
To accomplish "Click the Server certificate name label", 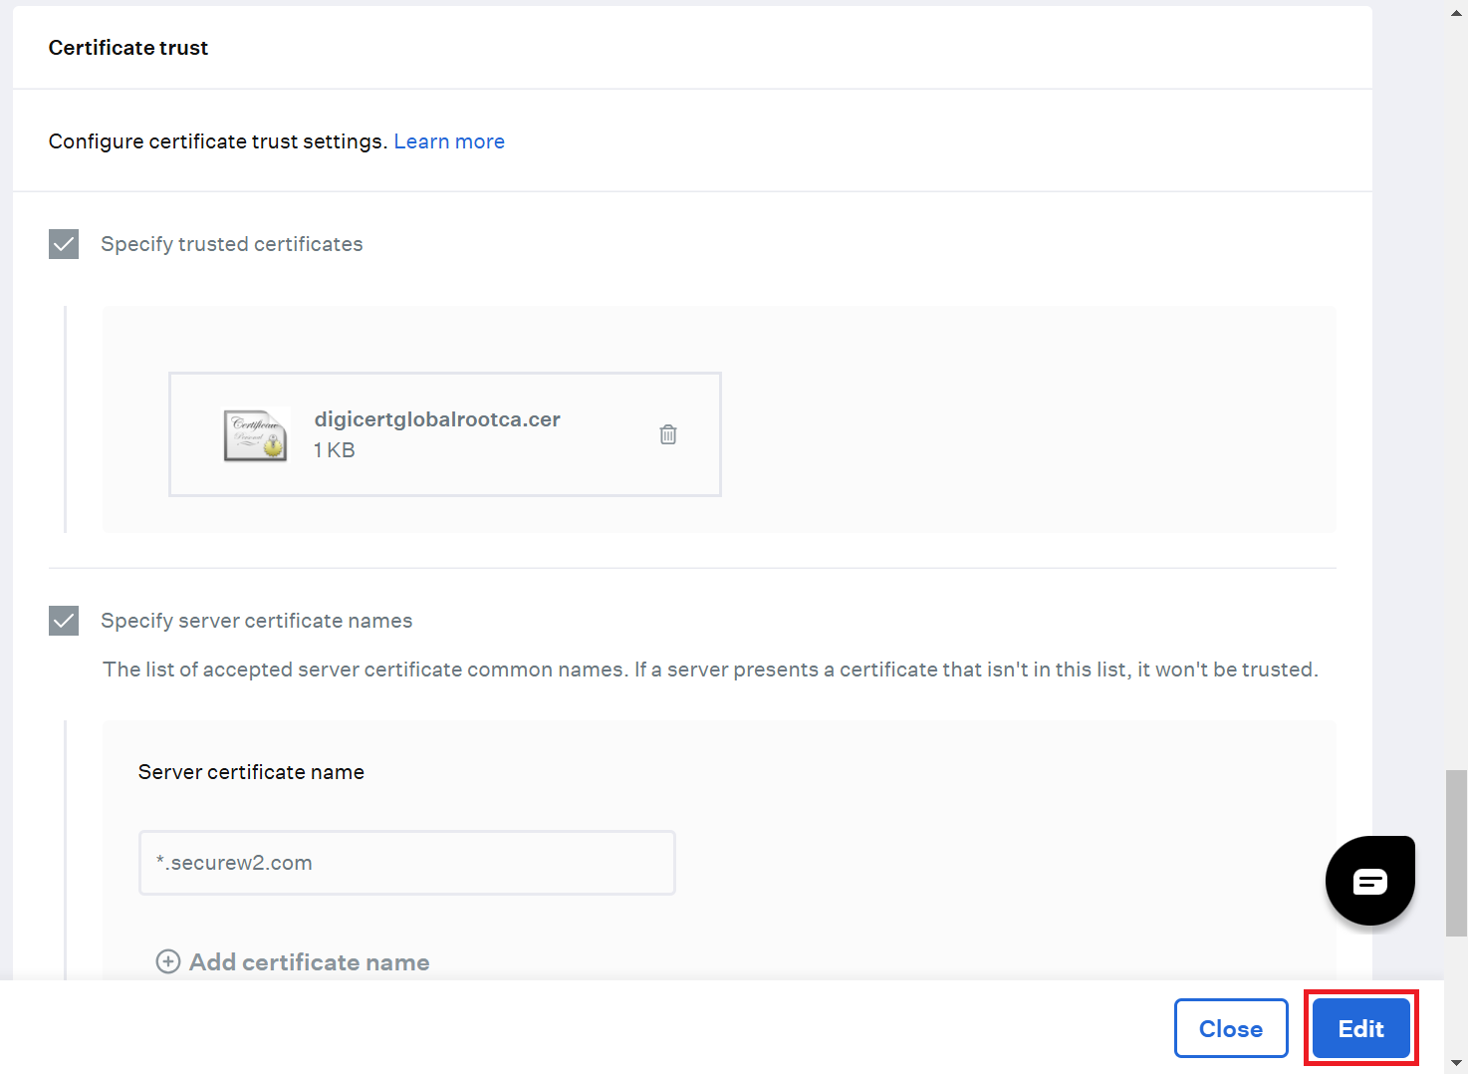I will tap(251, 772).
